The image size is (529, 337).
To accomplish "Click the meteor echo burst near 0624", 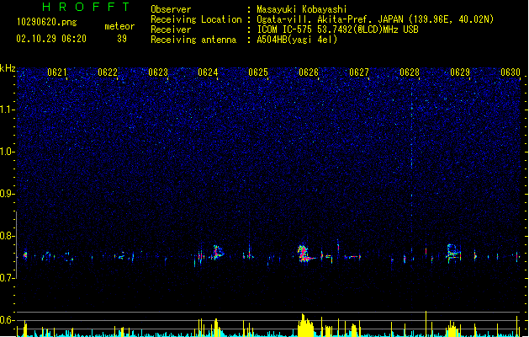I will coord(217,253).
